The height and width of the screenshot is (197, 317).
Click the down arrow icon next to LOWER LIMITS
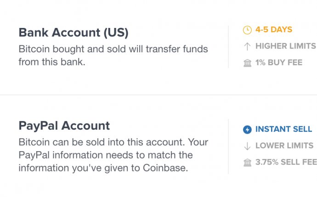247,146
